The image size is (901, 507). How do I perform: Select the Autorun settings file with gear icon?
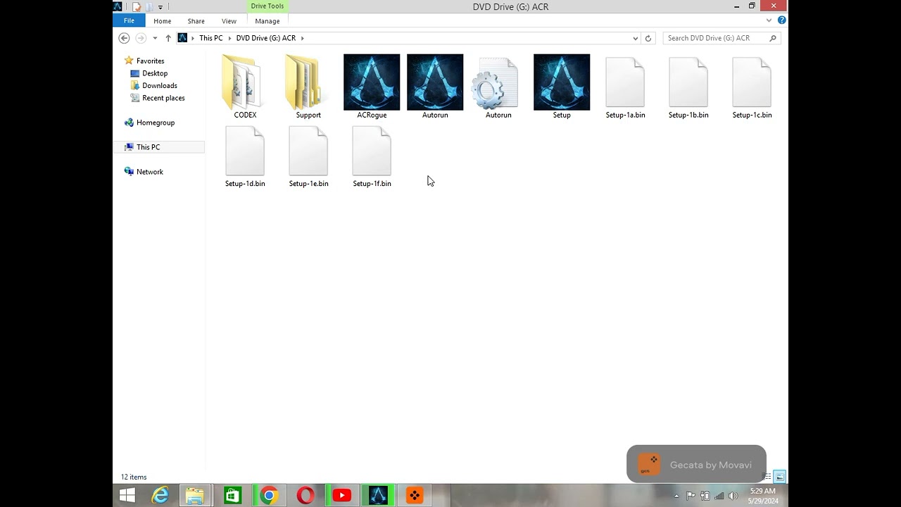(498, 87)
